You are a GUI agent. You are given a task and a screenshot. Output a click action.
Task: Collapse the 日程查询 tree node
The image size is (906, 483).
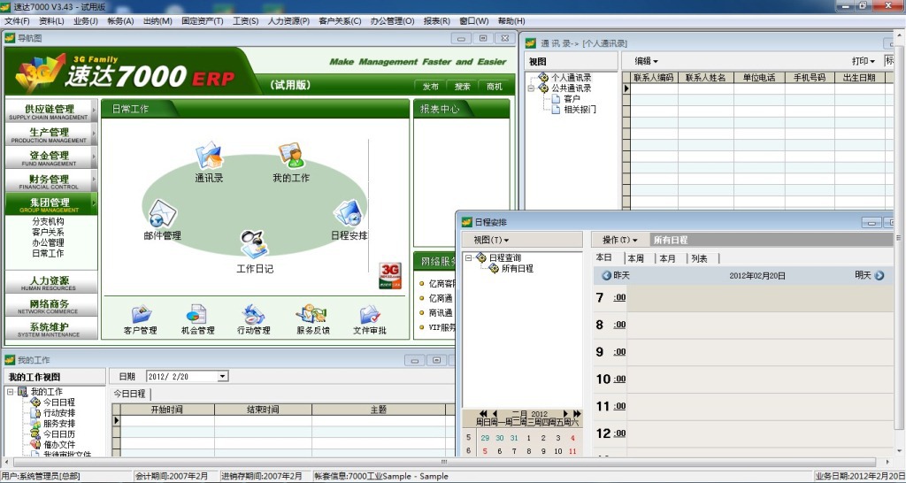(x=469, y=258)
